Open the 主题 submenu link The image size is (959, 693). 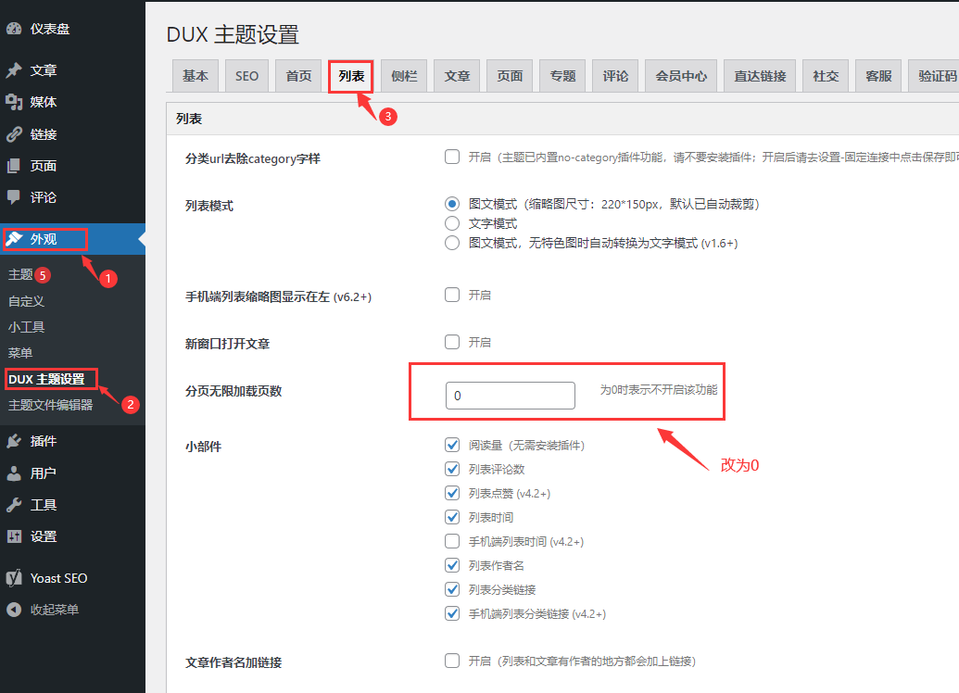pos(20,274)
